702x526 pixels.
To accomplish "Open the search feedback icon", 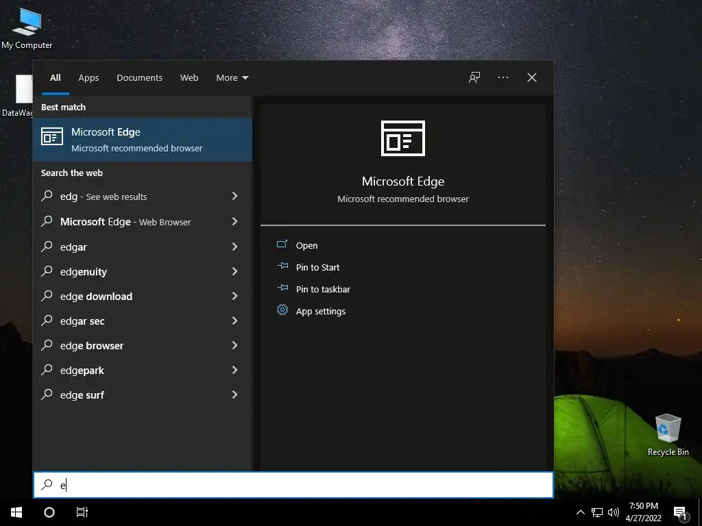I will (474, 78).
